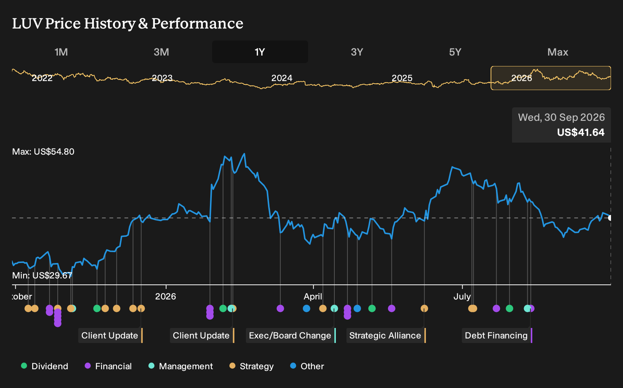Open the Exec/Board Change event label

click(x=291, y=335)
